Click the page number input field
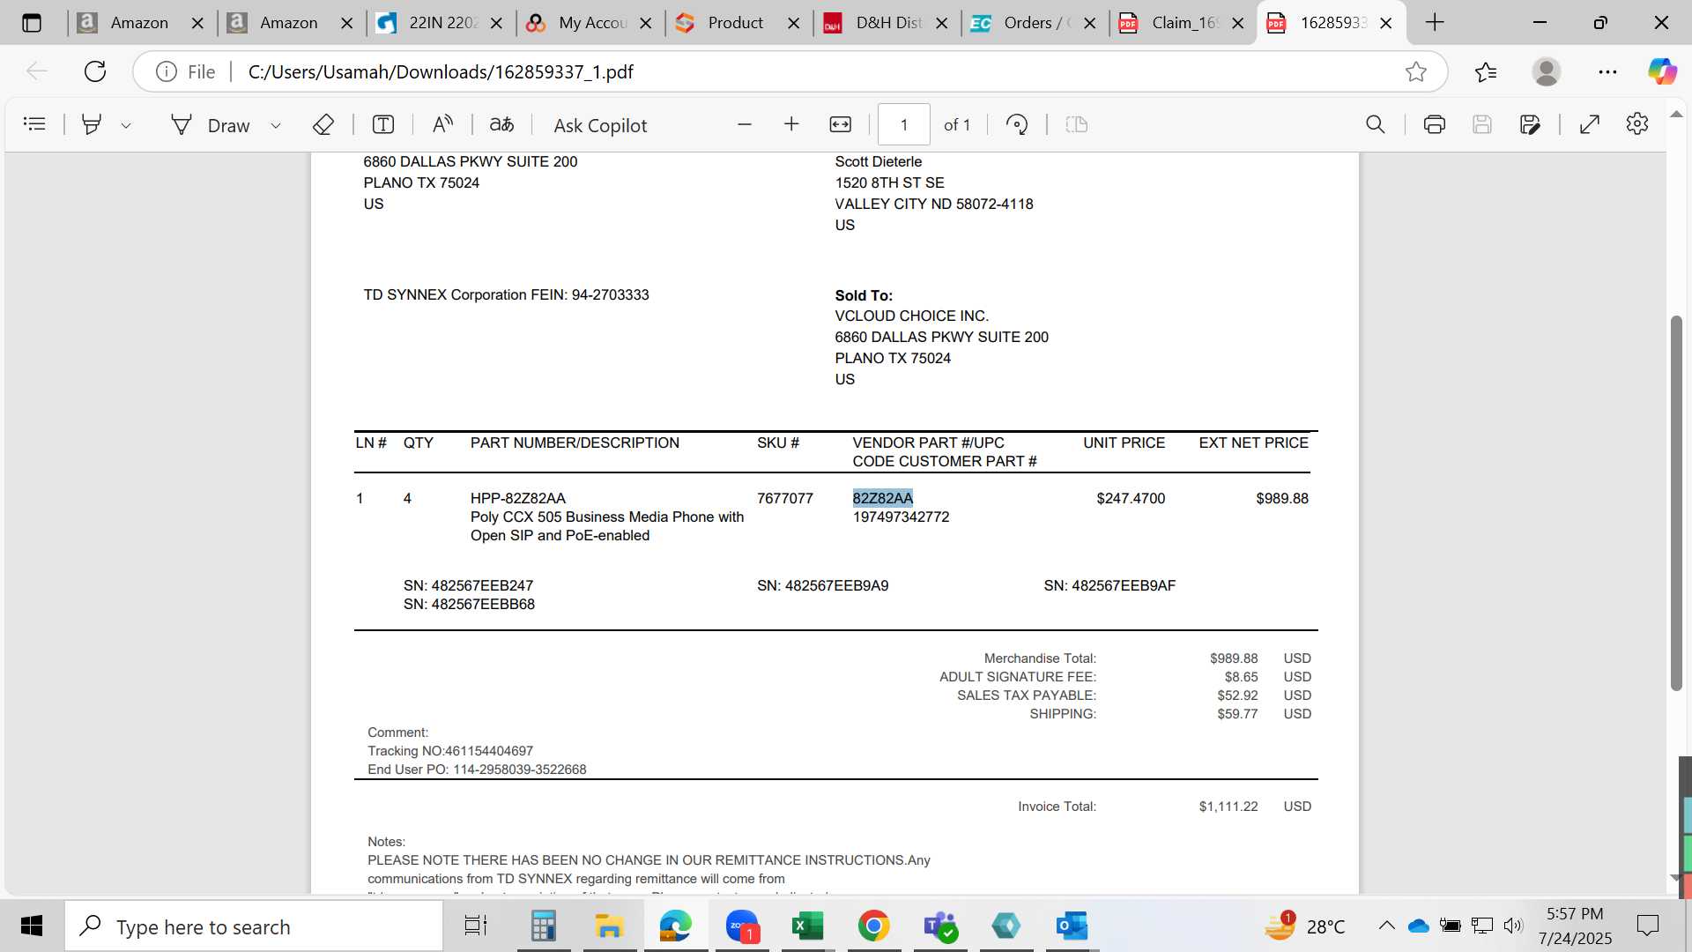This screenshot has height=952, width=1692. click(904, 124)
